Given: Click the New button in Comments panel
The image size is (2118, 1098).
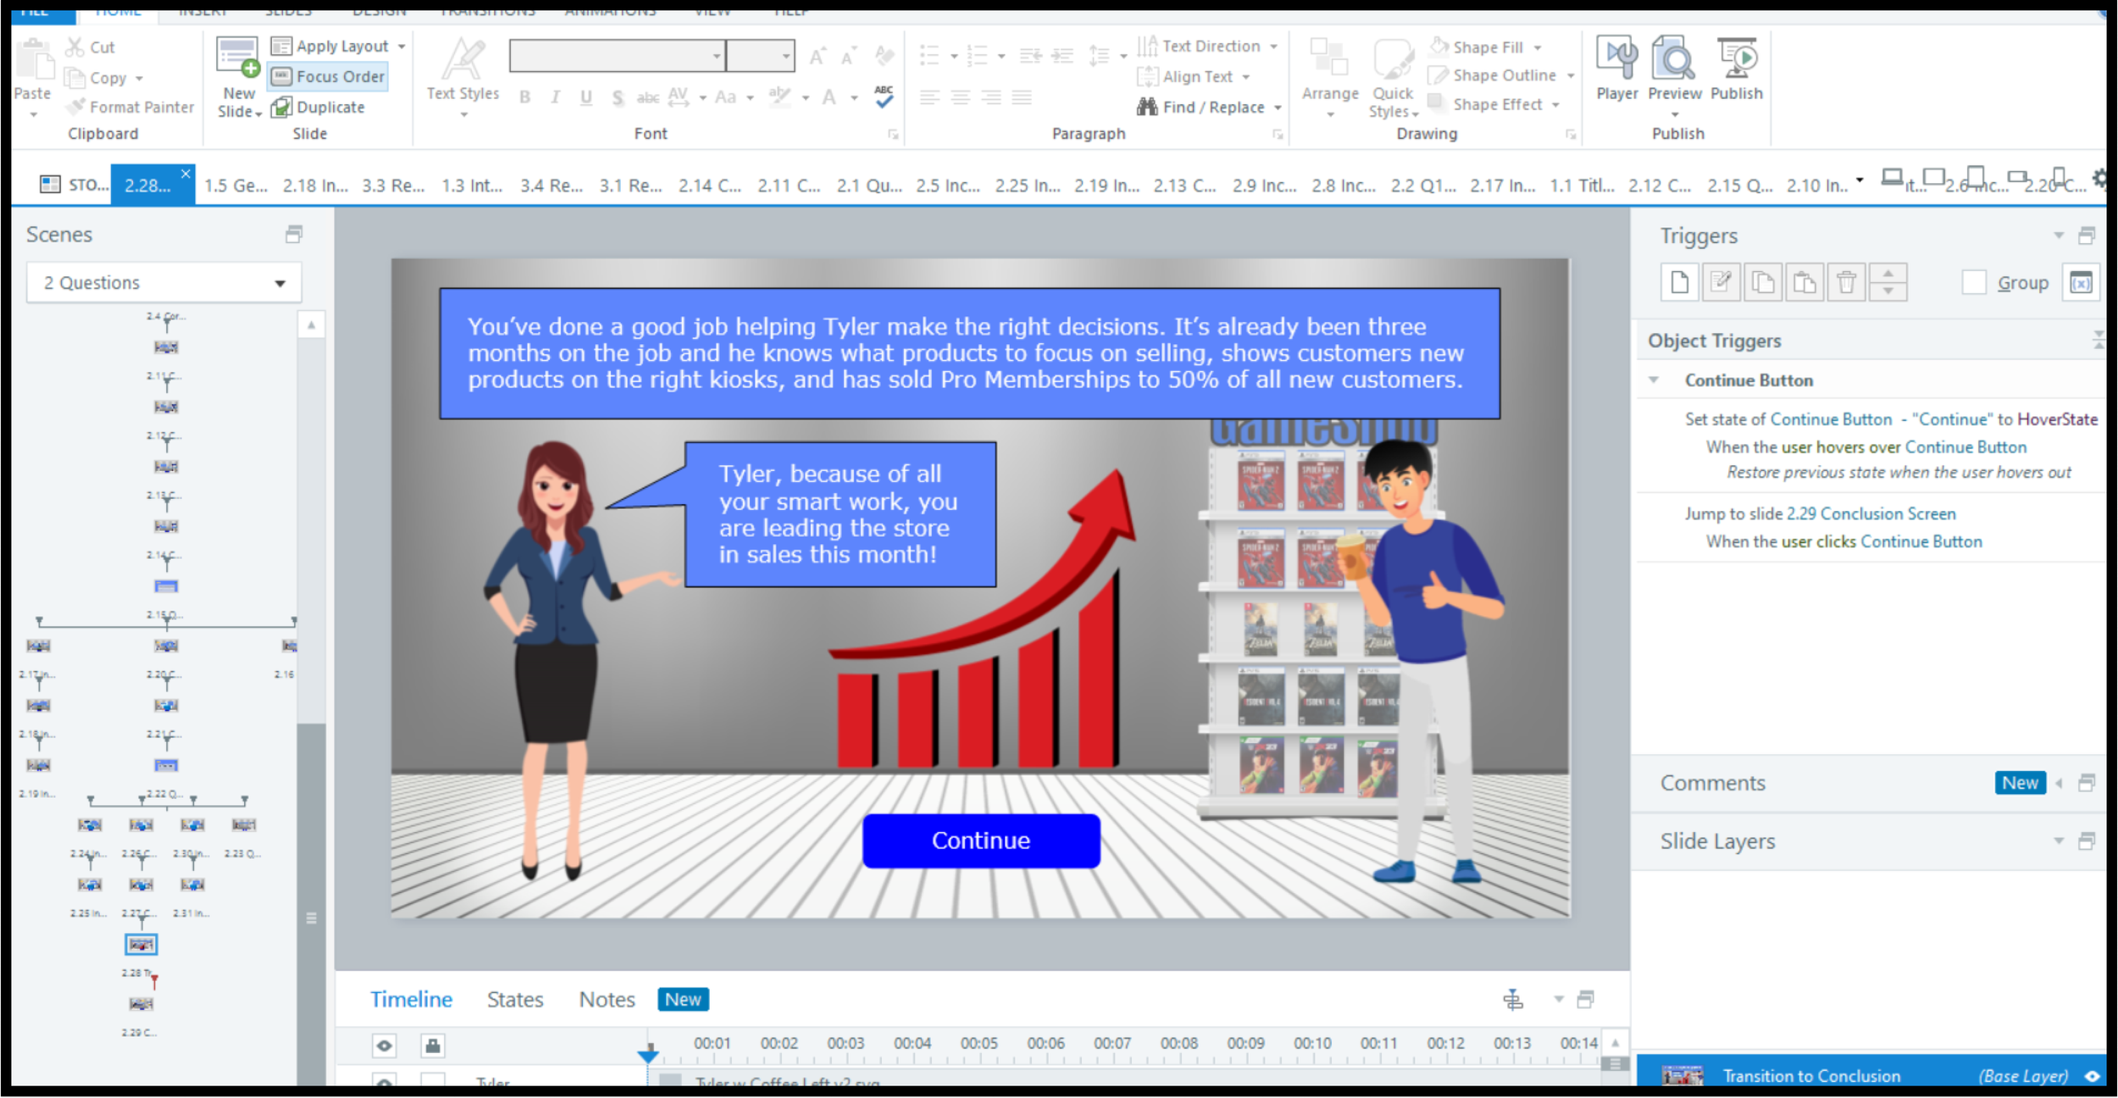Looking at the screenshot, I should (x=2020, y=783).
